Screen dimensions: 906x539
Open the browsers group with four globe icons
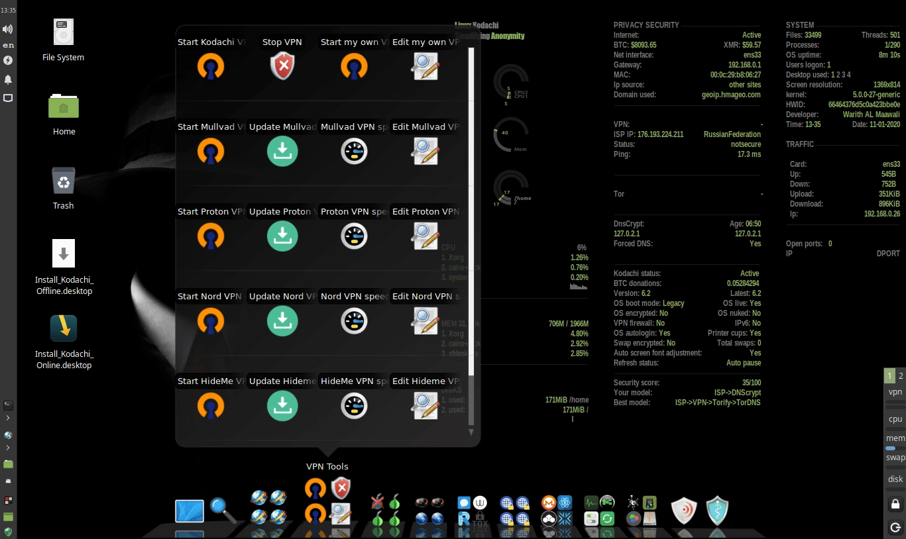[x=268, y=507]
